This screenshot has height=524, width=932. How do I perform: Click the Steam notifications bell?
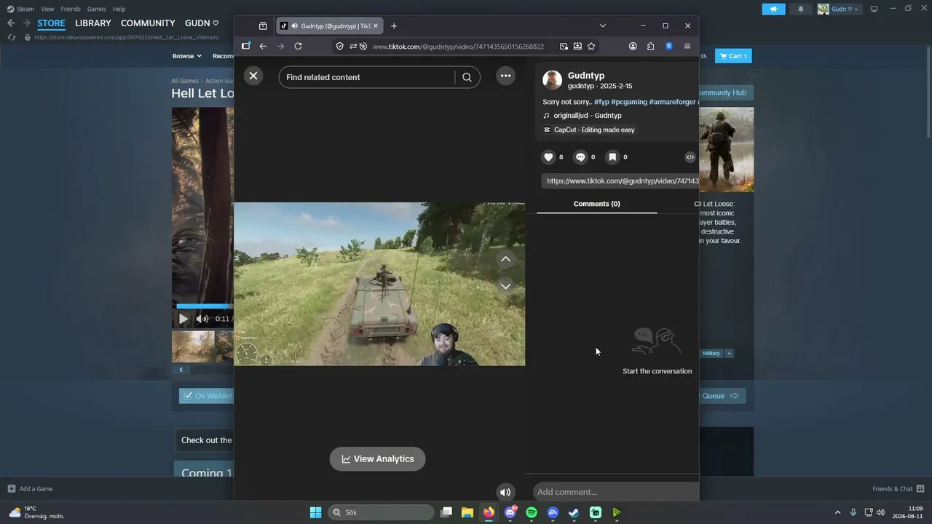pyautogui.click(x=801, y=9)
